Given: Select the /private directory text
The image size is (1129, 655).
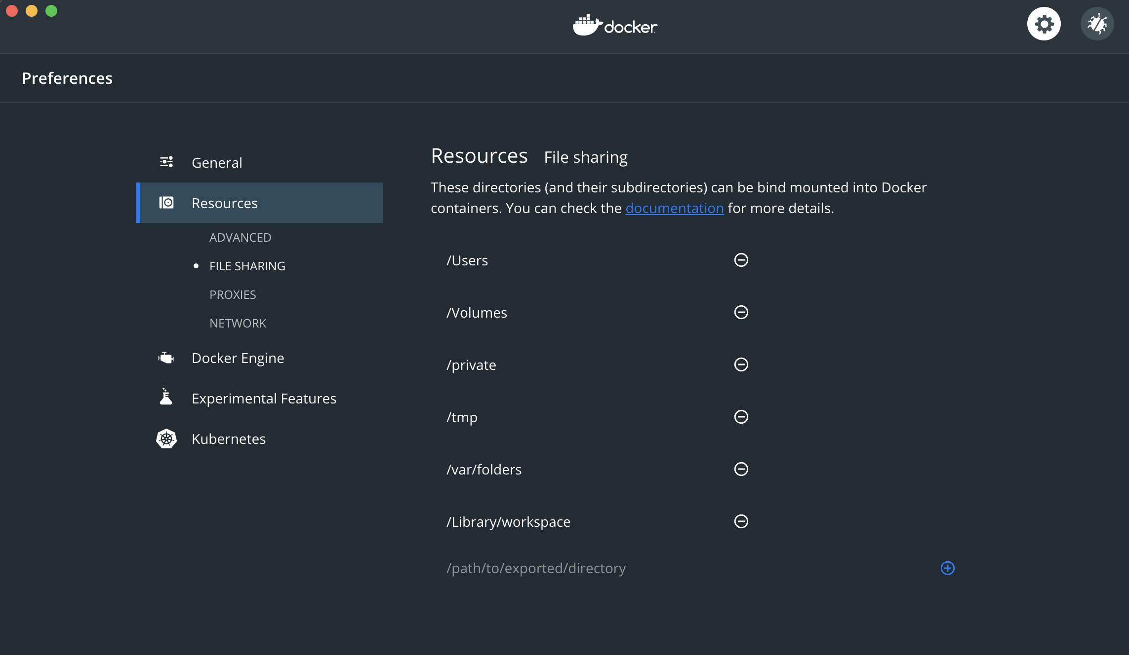Looking at the screenshot, I should click(x=471, y=365).
